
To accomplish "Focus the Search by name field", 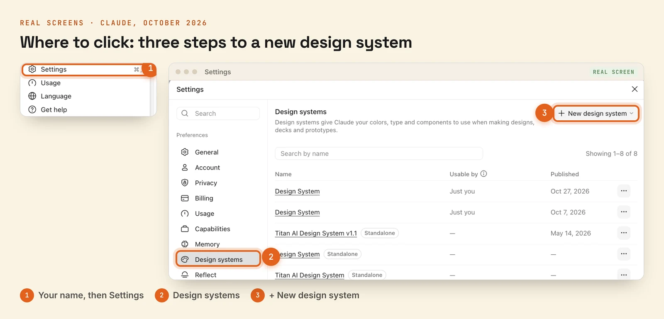I will coord(379,153).
